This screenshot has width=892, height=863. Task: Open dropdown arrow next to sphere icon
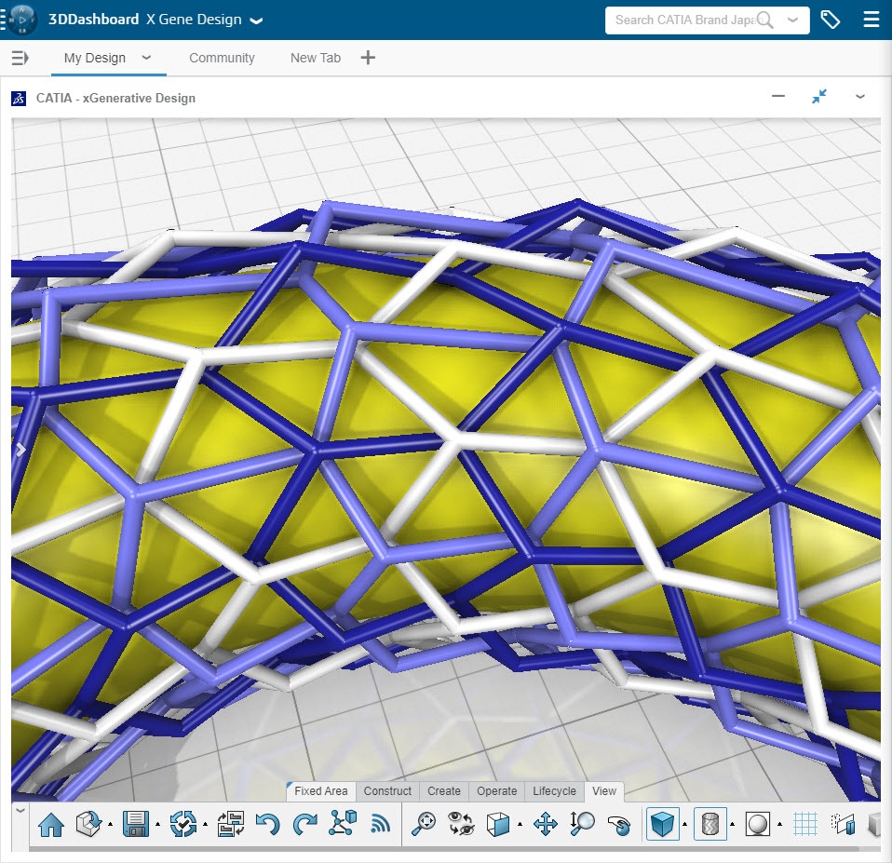pyautogui.click(x=779, y=824)
